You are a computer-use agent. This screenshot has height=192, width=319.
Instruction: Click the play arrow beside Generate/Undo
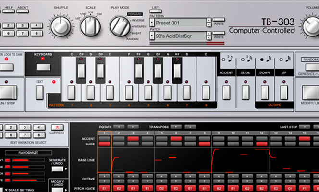[66, 169]
